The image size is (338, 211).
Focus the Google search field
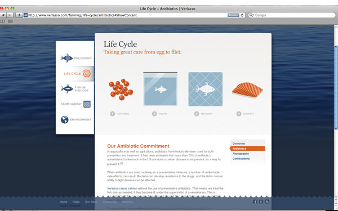coord(292,15)
